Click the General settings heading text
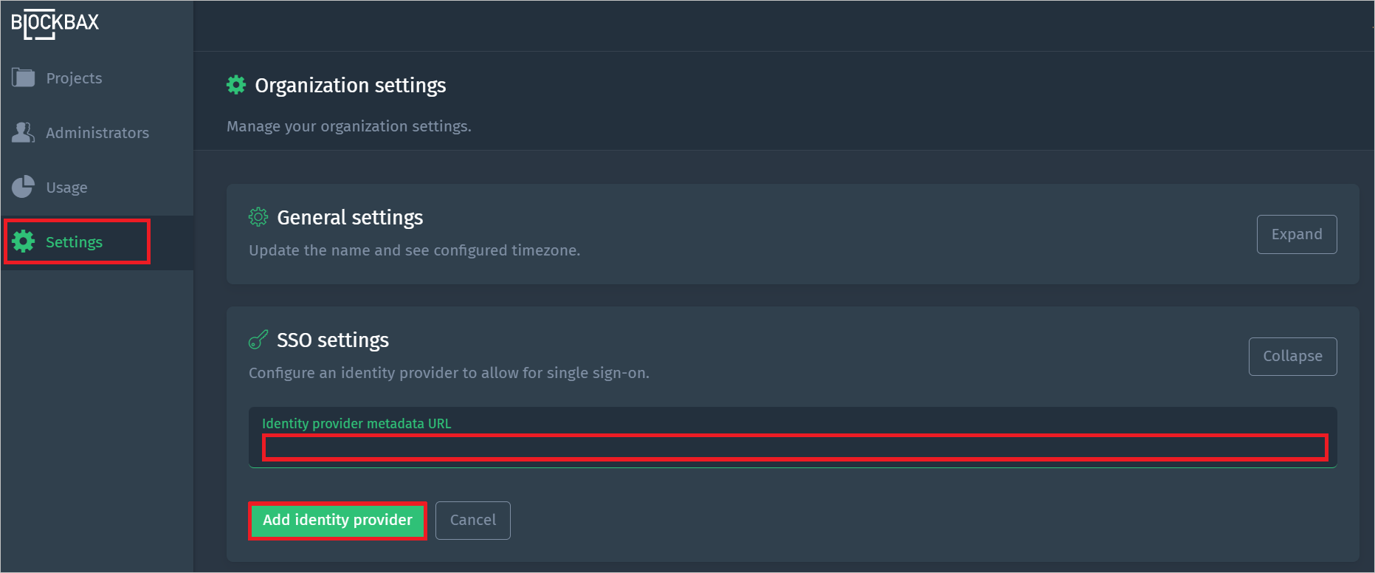The image size is (1375, 573). click(350, 216)
